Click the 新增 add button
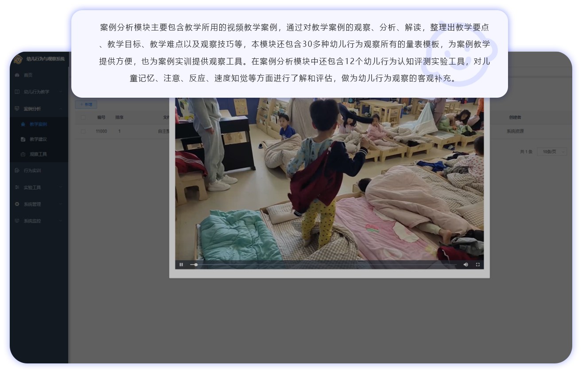Image resolution: width=582 pixels, height=378 pixels. coord(86,105)
